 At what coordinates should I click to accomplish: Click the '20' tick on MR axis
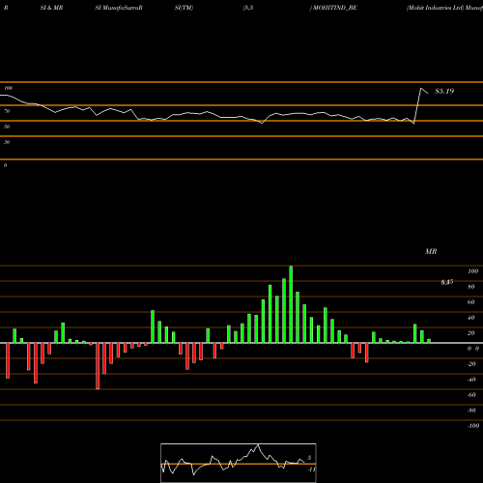pyautogui.click(x=471, y=333)
